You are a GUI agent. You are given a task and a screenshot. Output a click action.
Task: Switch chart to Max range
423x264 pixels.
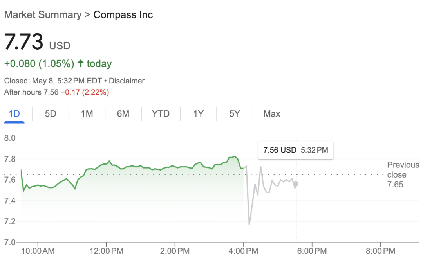click(272, 114)
